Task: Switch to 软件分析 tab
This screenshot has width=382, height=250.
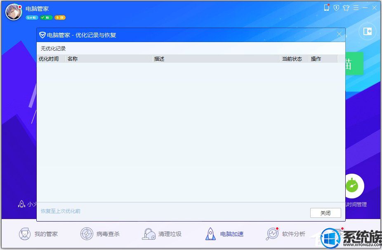Action: coord(285,234)
